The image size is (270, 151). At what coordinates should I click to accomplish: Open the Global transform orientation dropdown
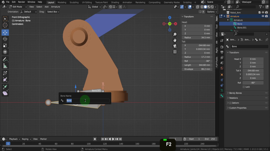point(95,7)
